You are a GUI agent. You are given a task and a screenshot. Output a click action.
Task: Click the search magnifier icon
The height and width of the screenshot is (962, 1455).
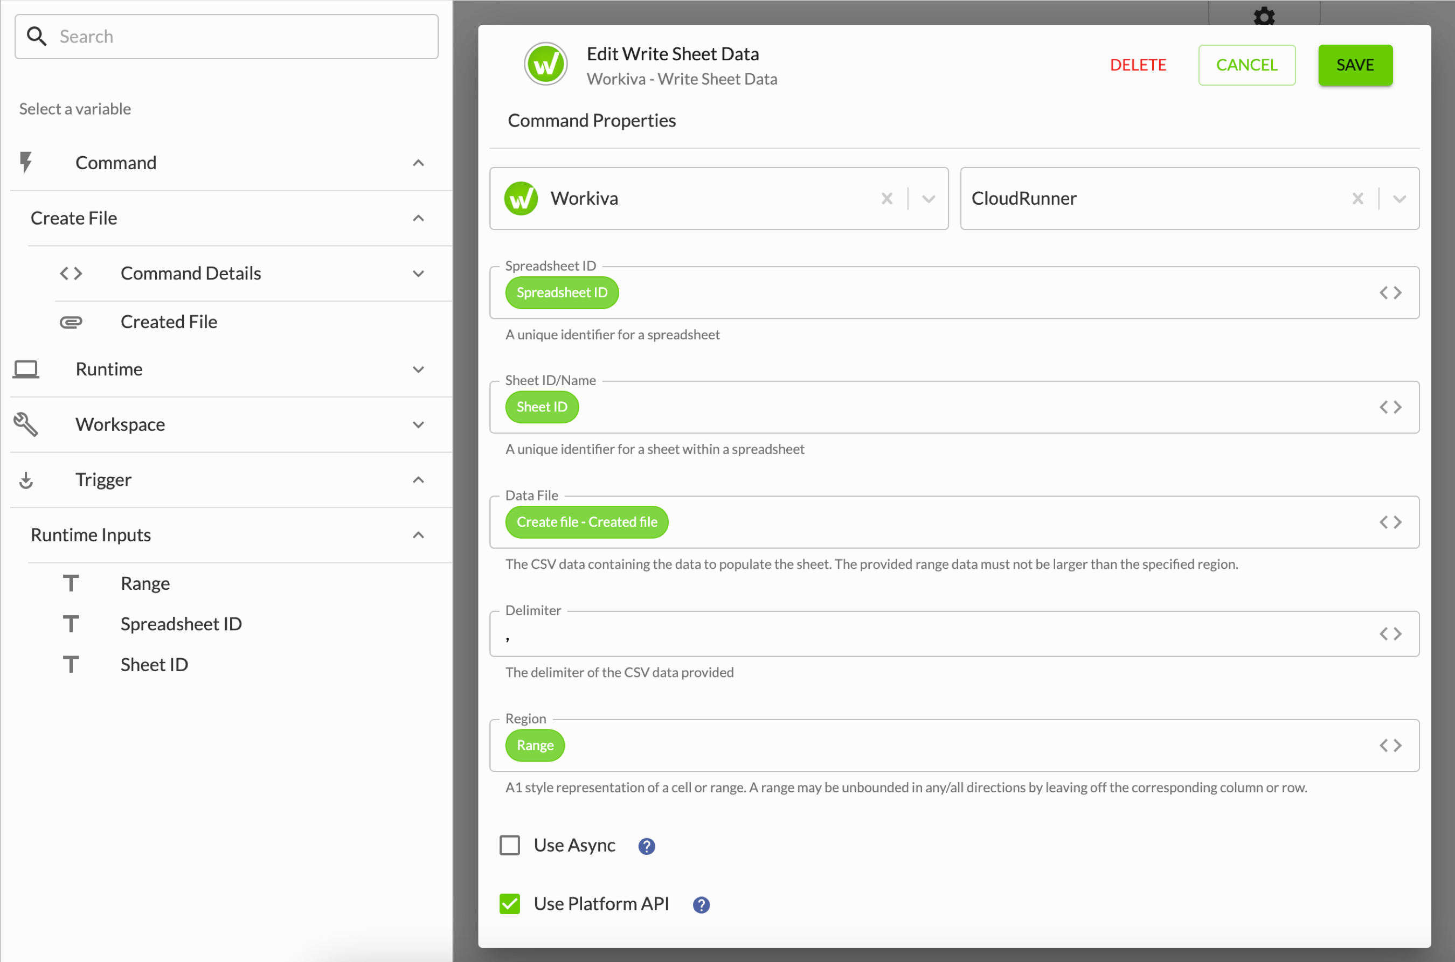pyautogui.click(x=37, y=36)
